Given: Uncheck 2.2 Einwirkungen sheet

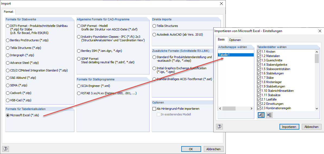Looking at the screenshot, I should coord(259,104).
